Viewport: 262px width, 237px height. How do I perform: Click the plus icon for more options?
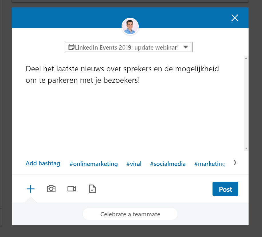point(31,189)
